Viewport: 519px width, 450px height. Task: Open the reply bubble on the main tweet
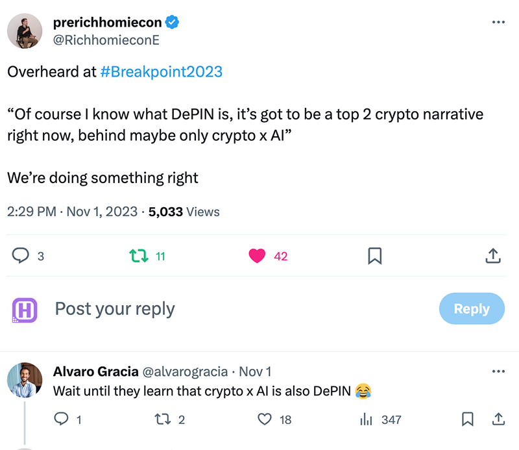click(21, 256)
